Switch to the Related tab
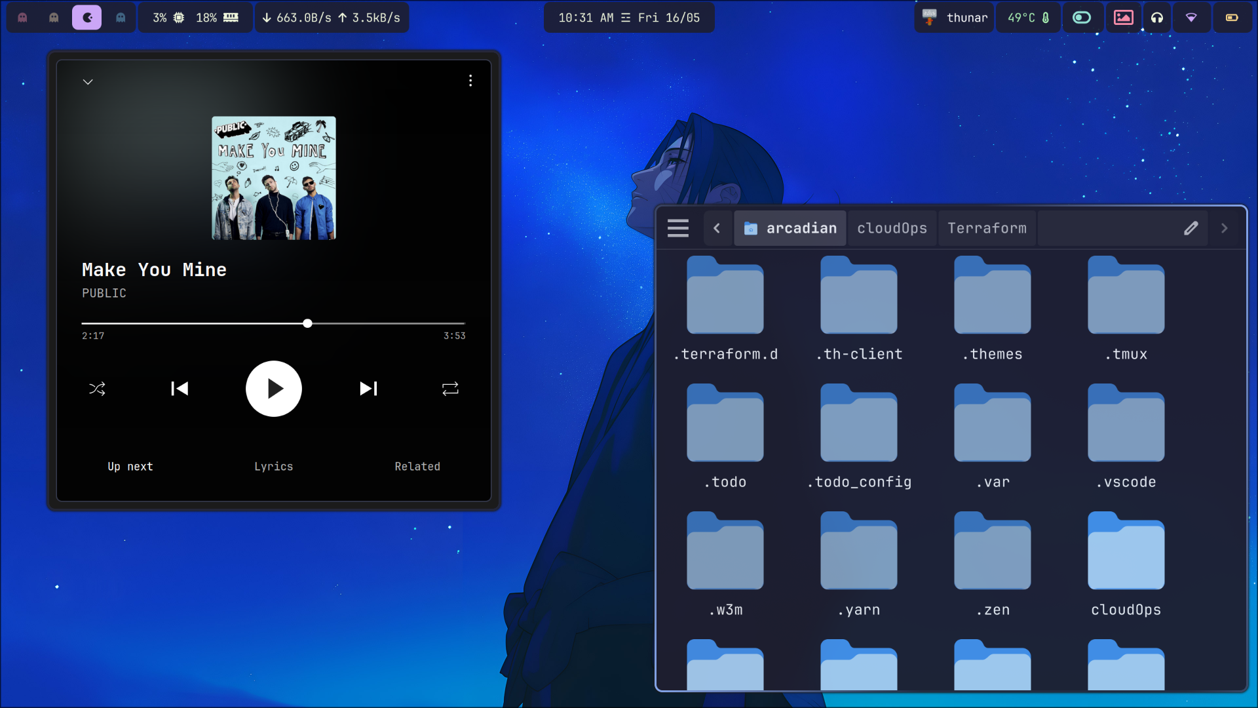Screen dimensions: 1258x708 click(417, 466)
